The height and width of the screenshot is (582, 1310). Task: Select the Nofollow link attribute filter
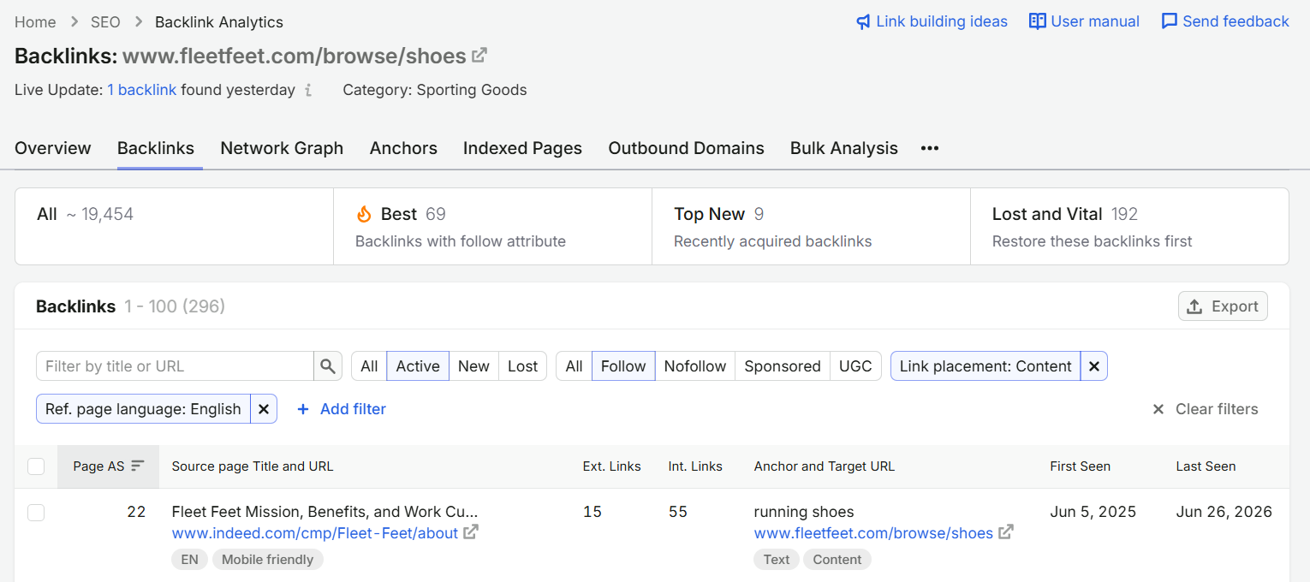click(695, 366)
